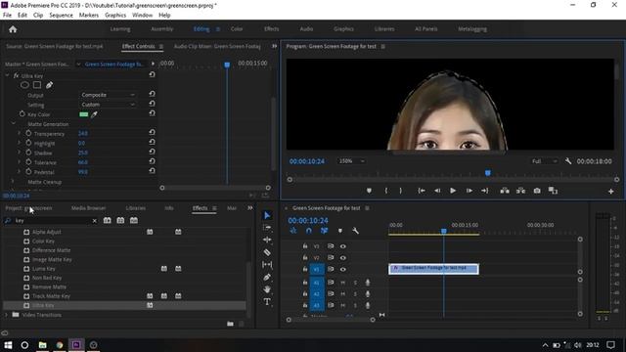Toggle Pedestal animation stopwatch
The image size is (626, 352).
(x=28, y=172)
